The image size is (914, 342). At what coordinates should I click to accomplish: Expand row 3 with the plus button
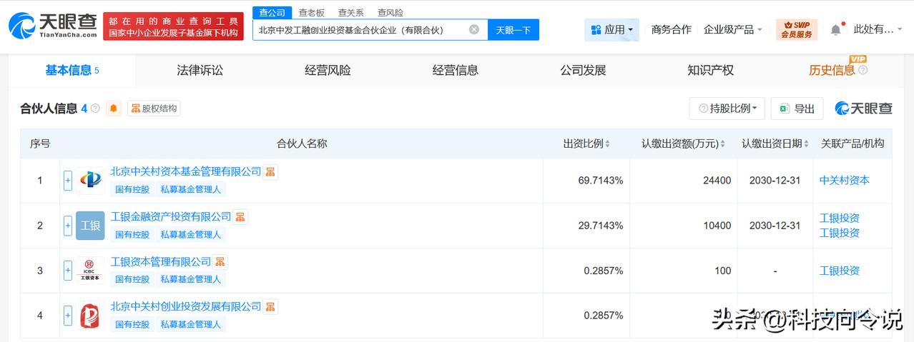coord(68,271)
